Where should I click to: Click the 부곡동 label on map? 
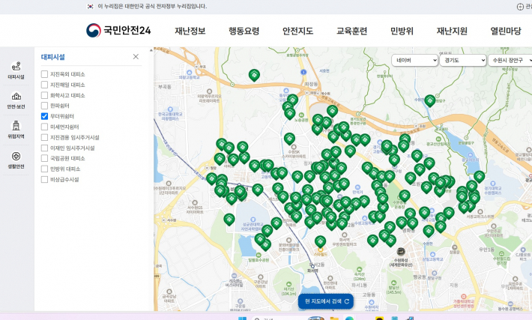(165, 87)
